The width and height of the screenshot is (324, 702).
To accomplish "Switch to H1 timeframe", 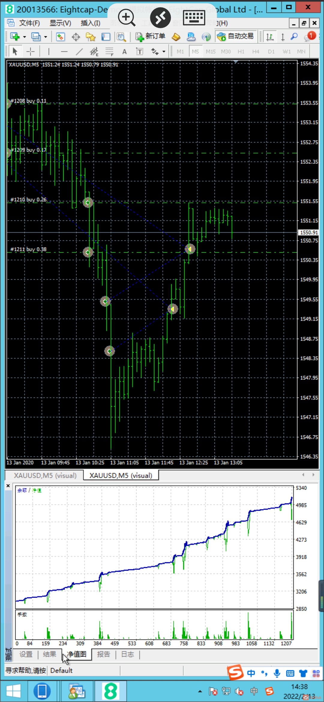I will click(241, 52).
